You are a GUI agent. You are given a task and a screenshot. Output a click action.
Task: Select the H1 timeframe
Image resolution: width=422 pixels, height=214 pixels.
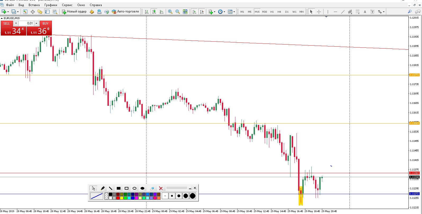pos(272,12)
